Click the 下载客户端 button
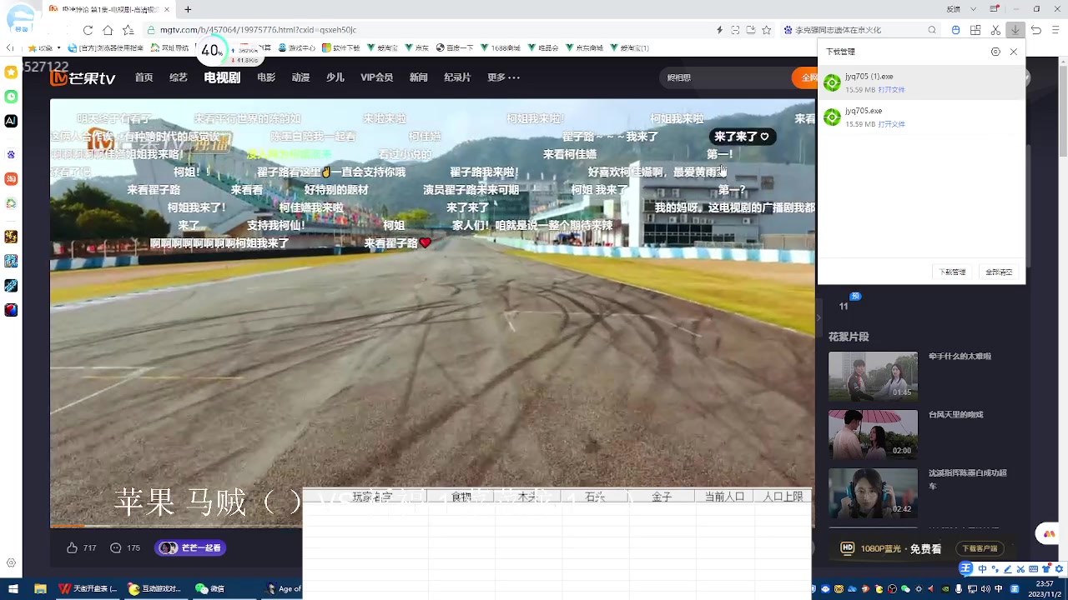The width and height of the screenshot is (1068, 600). [x=980, y=548]
